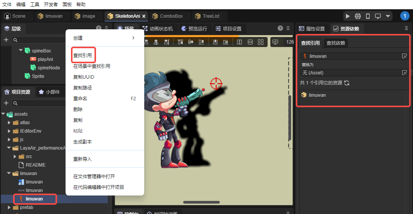This screenshot has height=214, width=413.
Task: Open the run options dropdown arrow
Action: (388, 16)
